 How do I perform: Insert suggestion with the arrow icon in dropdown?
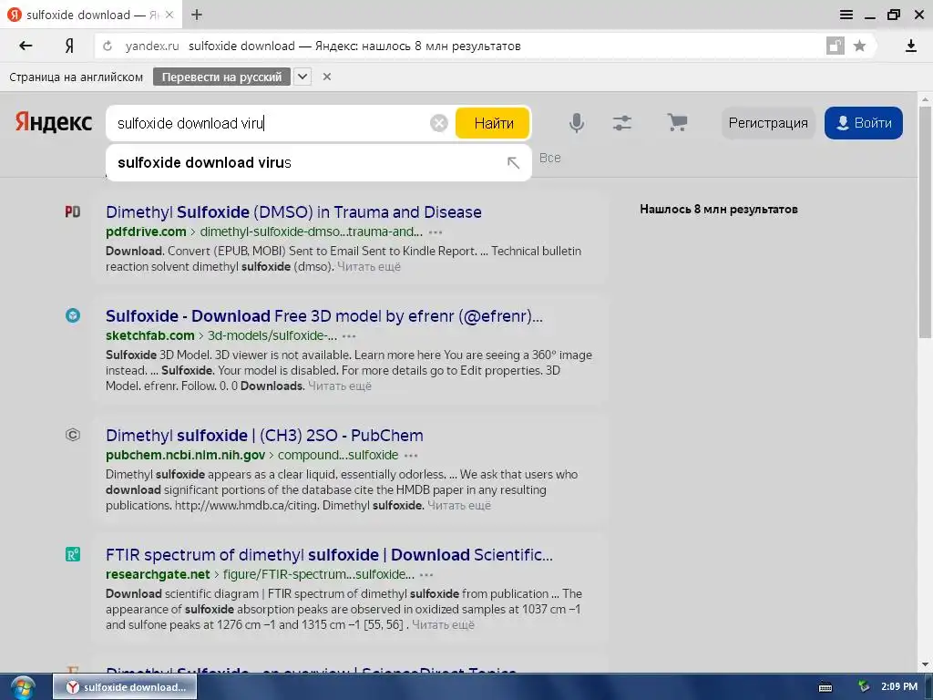point(513,162)
